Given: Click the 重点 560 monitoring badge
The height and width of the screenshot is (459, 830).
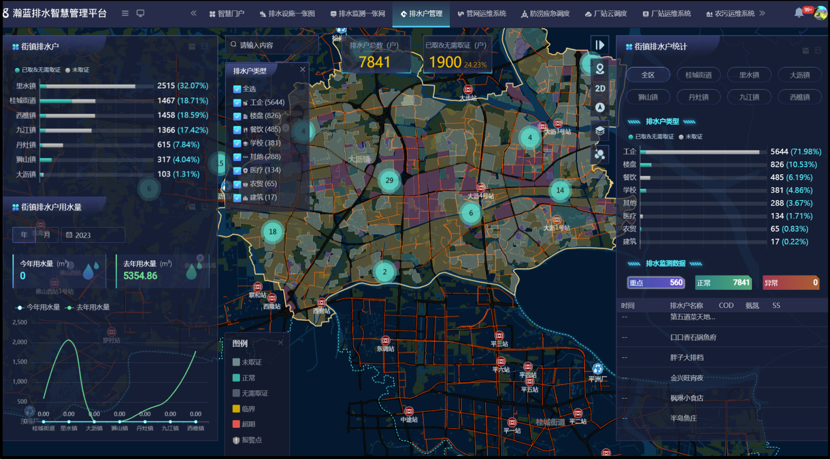Looking at the screenshot, I should [x=656, y=283].
